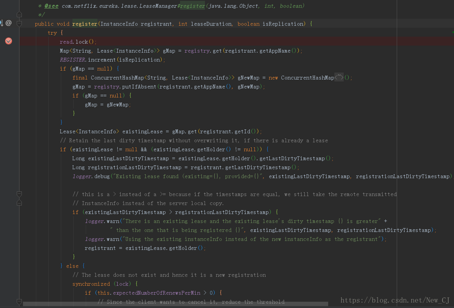The image size is (454, 308).
Task: Click the 'gMap = gNewMap;' assignment line
Action: (x=108, y=104)
